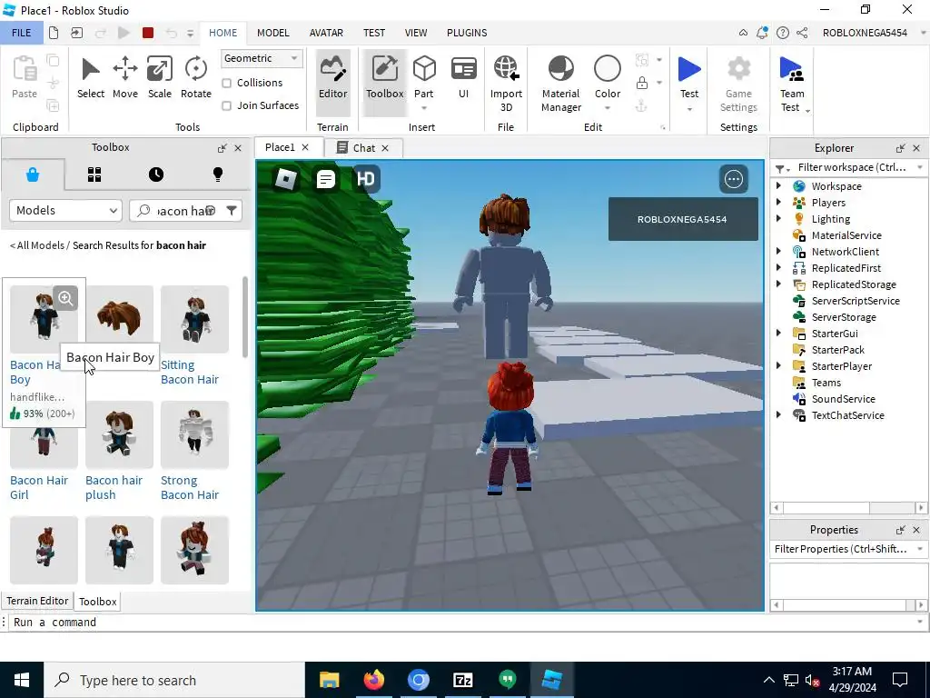Pick the Rotate tool
Screen dimensions: 930x698
tap(196, 78)
